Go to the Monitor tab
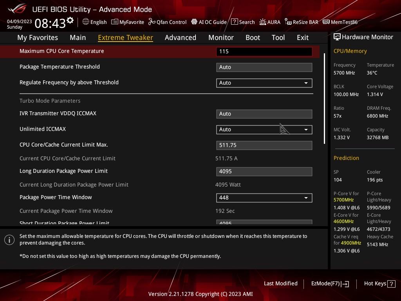Image resolution: width=401 pixels, height=301 pixels. pyautogui.click(x=221, y=38)
